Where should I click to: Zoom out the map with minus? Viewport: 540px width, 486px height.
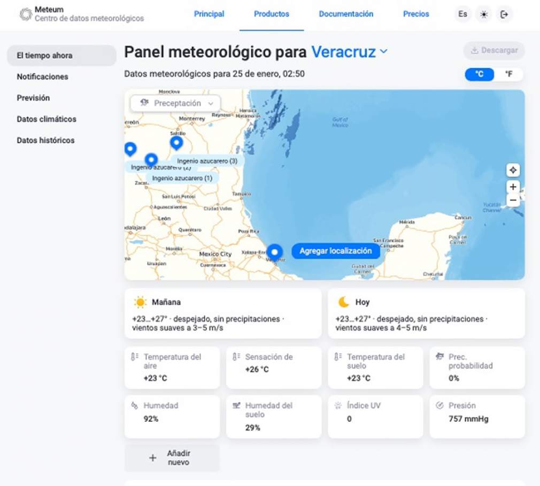[x=513, y=200]
